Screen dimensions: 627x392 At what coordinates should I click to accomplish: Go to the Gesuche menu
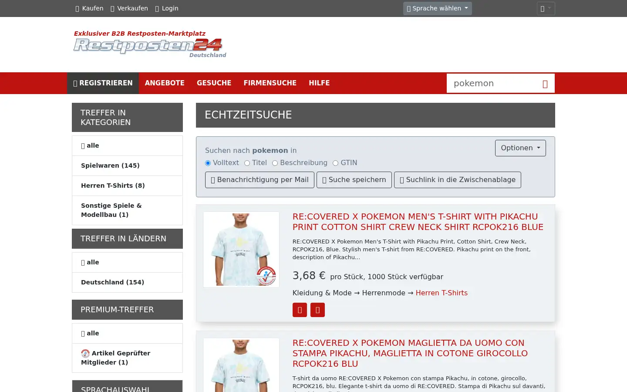[214, 83]
